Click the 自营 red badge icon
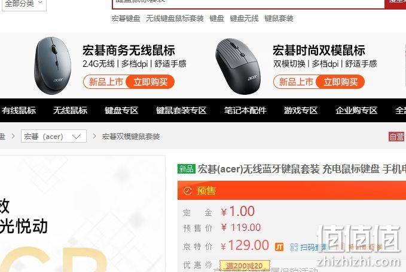Screen dimensions: 406x272 pos(396,137)
